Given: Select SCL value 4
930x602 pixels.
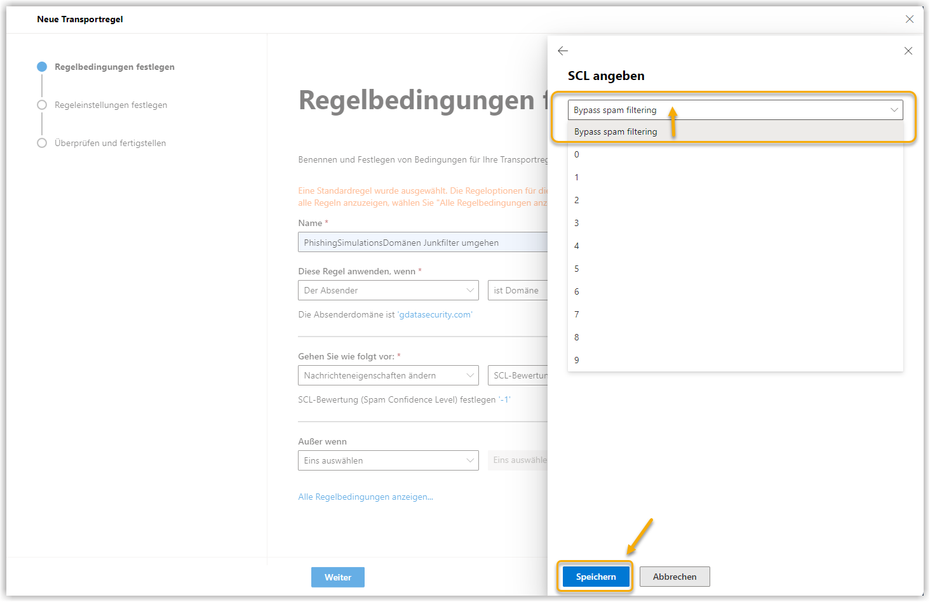Looking at the screenshot, I should 735,246.
